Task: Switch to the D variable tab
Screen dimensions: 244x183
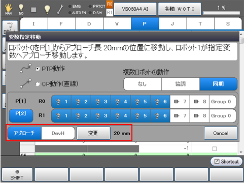Action: coord(89,24)
